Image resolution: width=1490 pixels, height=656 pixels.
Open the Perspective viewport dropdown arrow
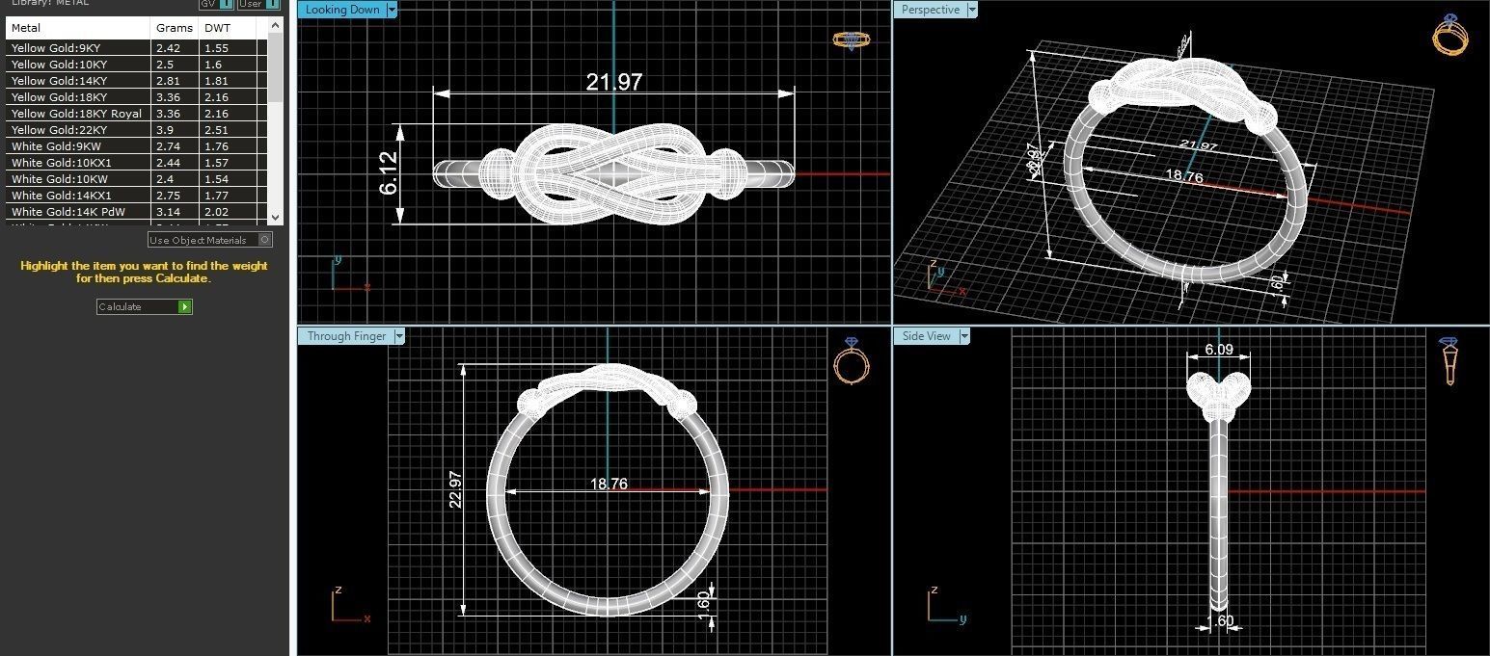tap(972, 10)
